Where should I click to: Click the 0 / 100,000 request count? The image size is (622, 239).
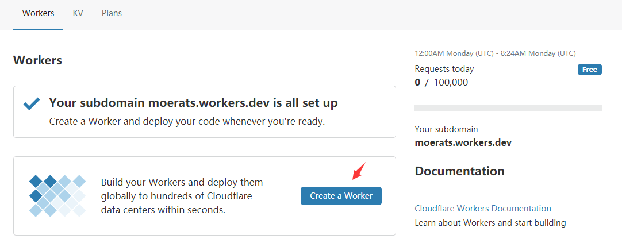(x=441, y=82)
